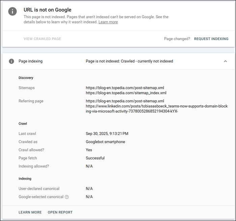Click the 'Googlebot smartphone' crawled-as value
The width and height of the screenshot is (236, 221).
point(105,142)
